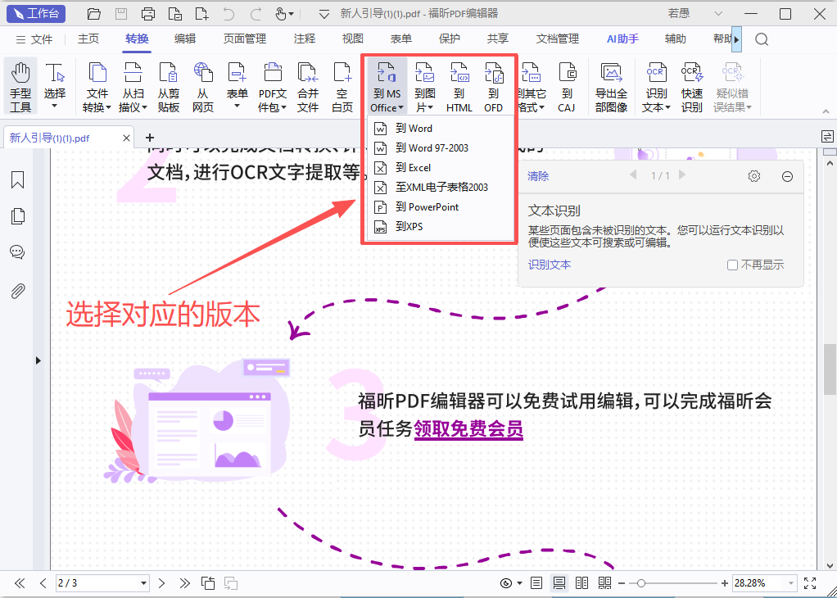Choose 到 Excel menu item
The width and height of the screenshot is (837, 598).
tap(441, 168)
